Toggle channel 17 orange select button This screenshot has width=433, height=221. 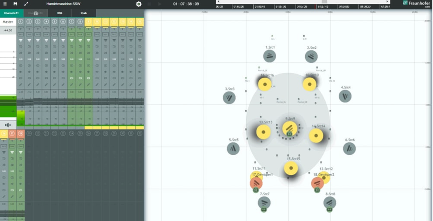point(12,134)
